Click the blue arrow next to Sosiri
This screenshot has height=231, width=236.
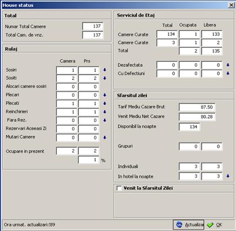pos(105,70)
